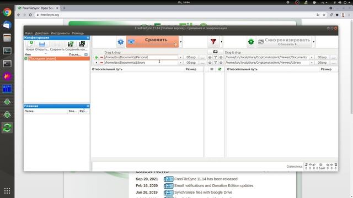
Task: Click the category column icon in middle grid
Action: (212, 69)
